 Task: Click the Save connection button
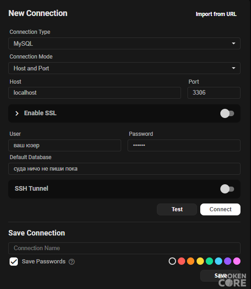coord(220,276)
